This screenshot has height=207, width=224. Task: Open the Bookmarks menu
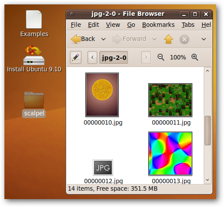[x=158, y=25]
